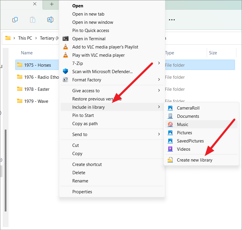
Task: Click the Create new library icon
Action: click(170, 160)
